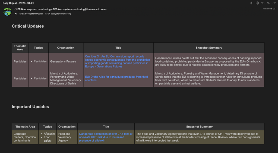Click Pesticides topic bullet in Serbia ministry row
The image size is (278, 153).
click(x=40, y=78)
